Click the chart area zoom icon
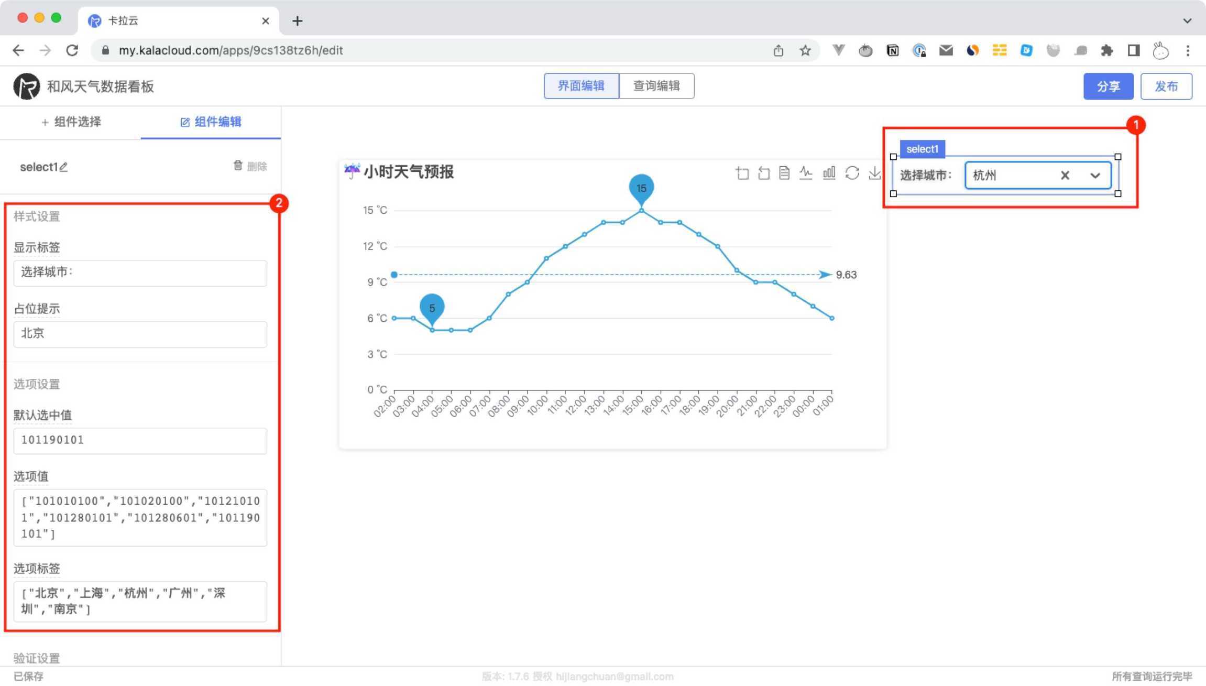 pyautogui.click(x=742, y=173)
